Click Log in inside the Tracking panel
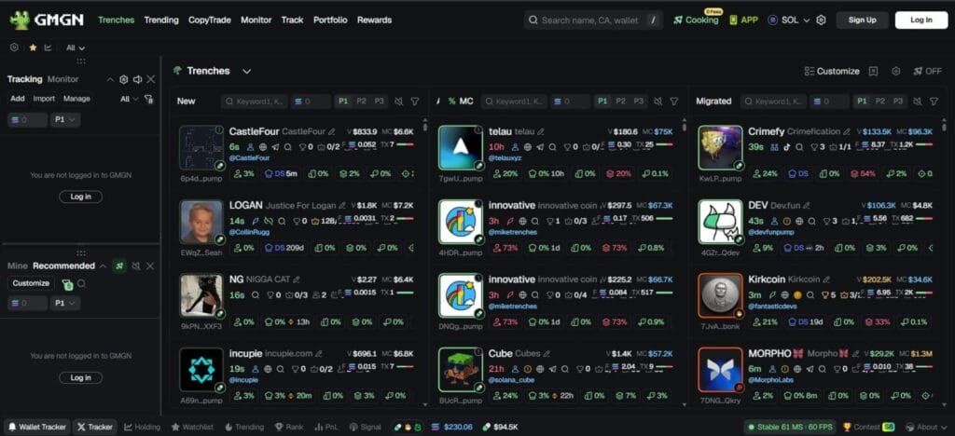 pos(81,197)
